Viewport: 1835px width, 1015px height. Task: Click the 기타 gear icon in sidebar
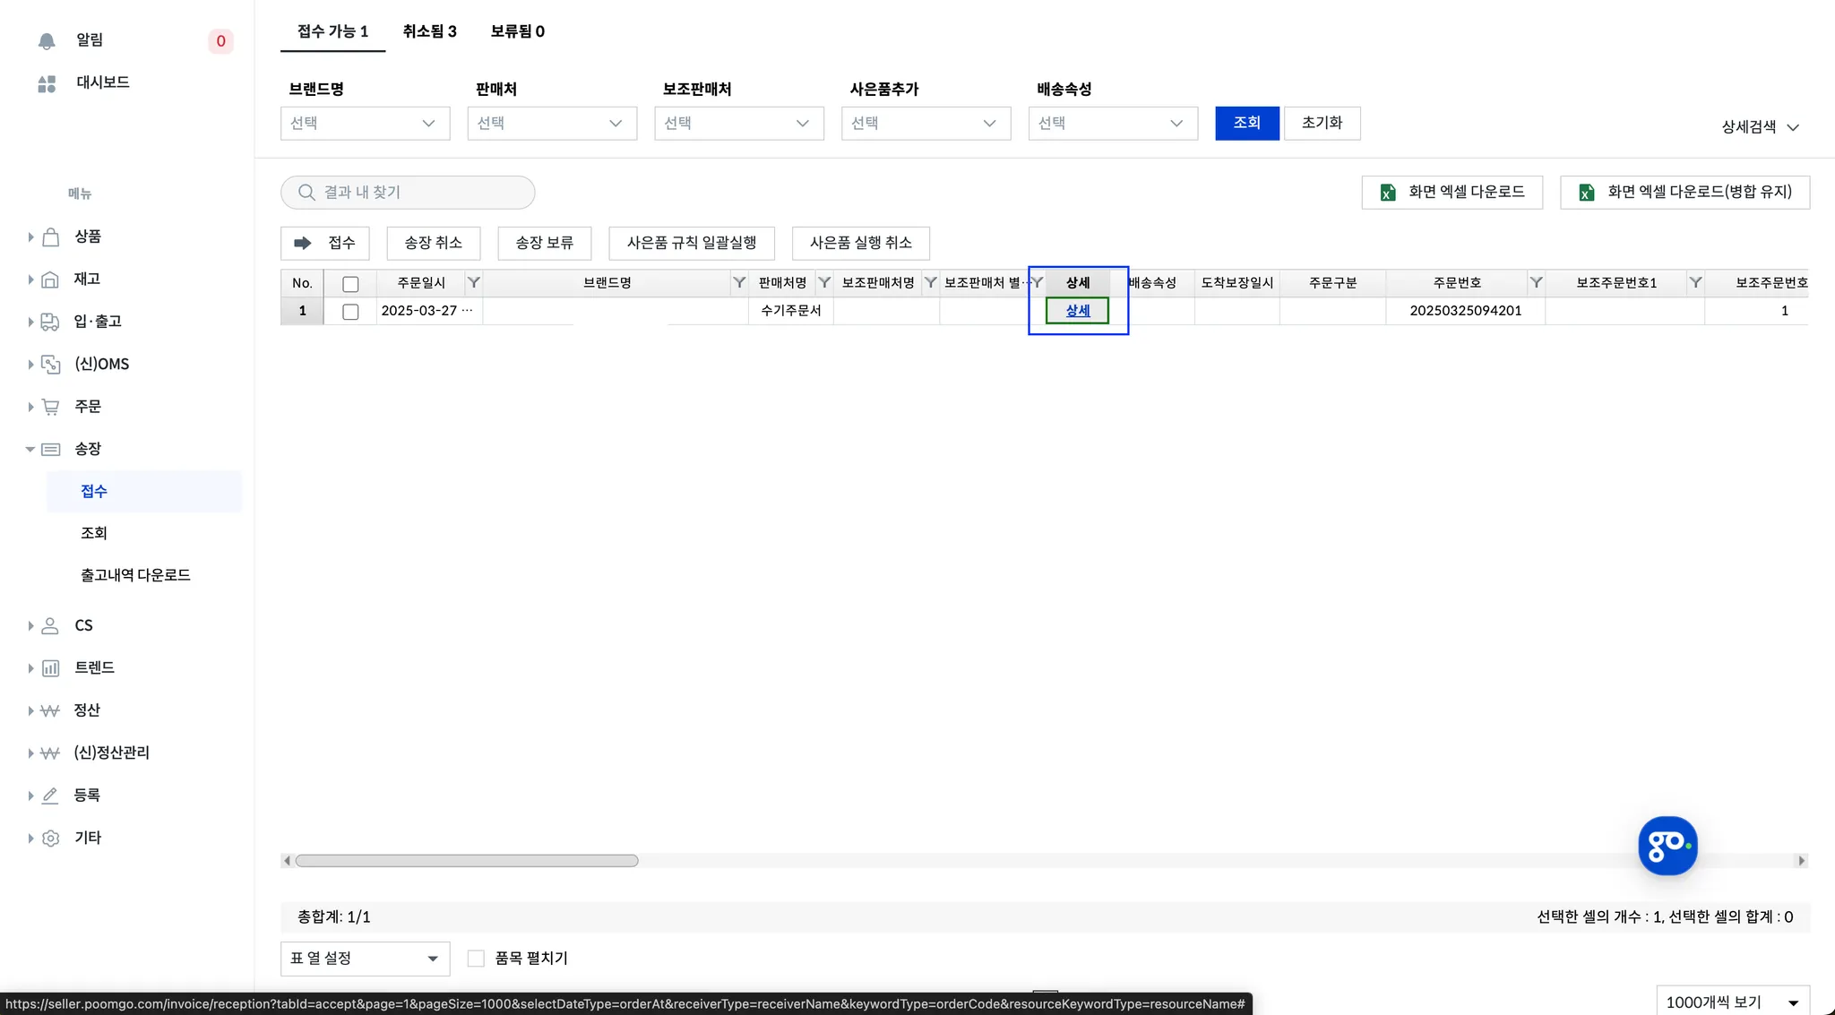(51, 838)
